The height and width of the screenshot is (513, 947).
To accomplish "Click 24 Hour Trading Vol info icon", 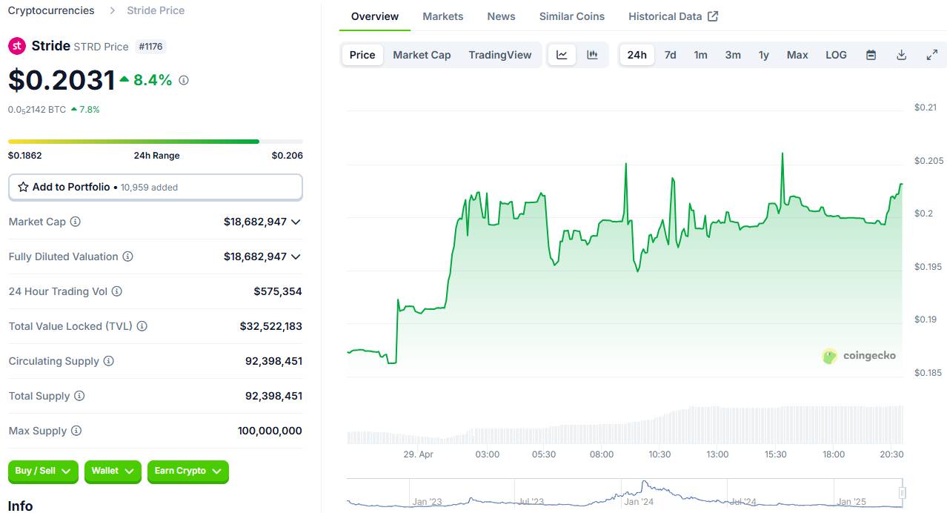I will pyautogui.click(x=117, y=291).
